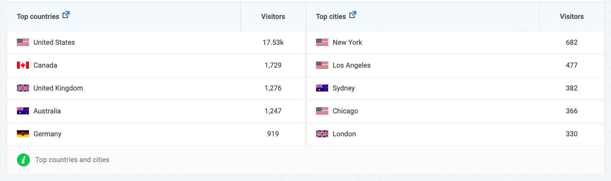Image resolution: width=611 pixels, height=181 pixels.
Task: Click the Germany flag icon
Action: pos(23,134)
